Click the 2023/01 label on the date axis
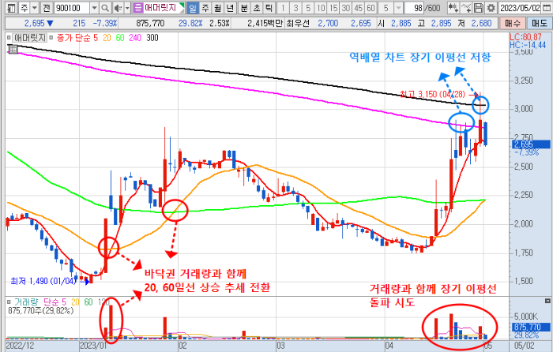This screenshot has width=553, height=352. click(93, 346)
